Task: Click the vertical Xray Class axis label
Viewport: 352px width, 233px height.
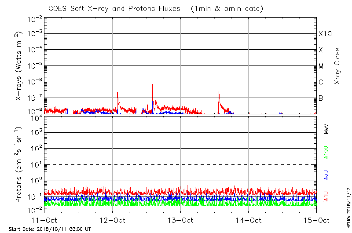Action: coord(337,66)
